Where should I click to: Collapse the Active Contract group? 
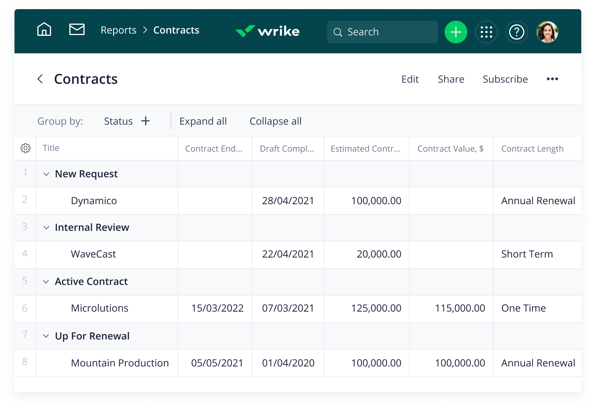click(x=46, y=282)
